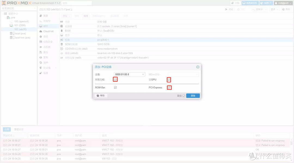Image resolution: width=294 pixels, height=163 pixels.
Task: Click the 创建虚拟机 Create VM button
Action: point(250,3)
